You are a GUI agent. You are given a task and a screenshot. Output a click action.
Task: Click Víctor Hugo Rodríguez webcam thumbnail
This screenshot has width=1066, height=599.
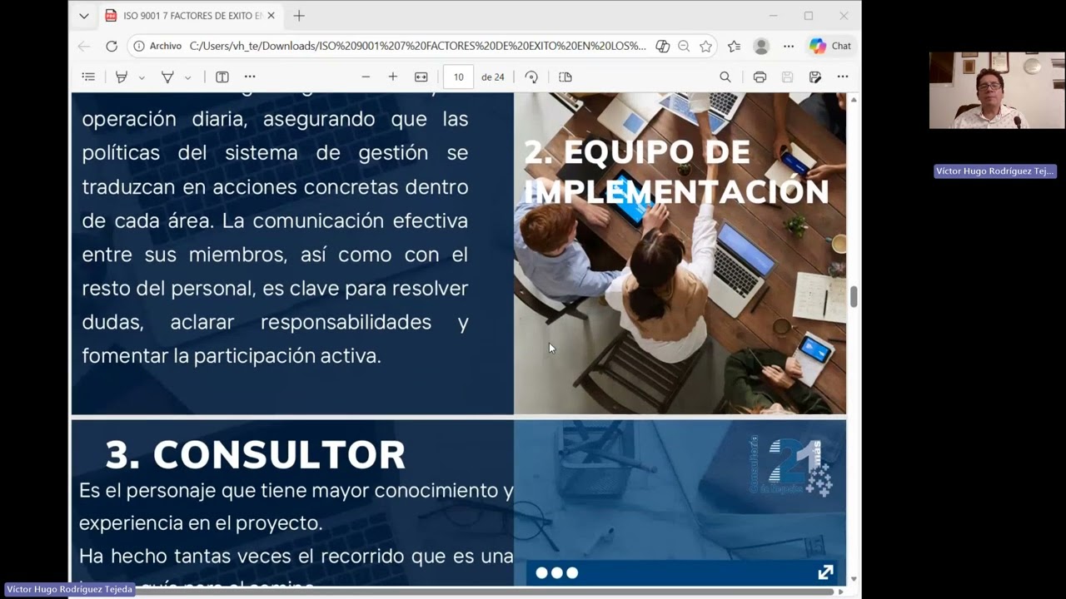997,90
